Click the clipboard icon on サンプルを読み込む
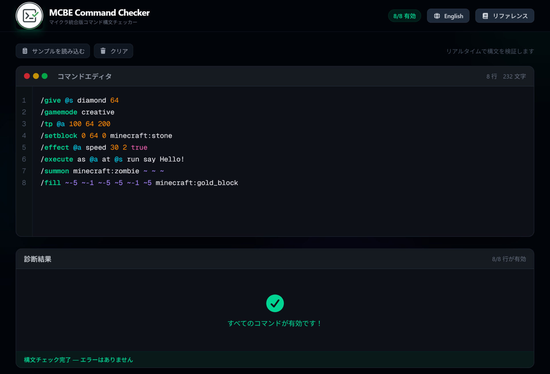 [25, 51]
